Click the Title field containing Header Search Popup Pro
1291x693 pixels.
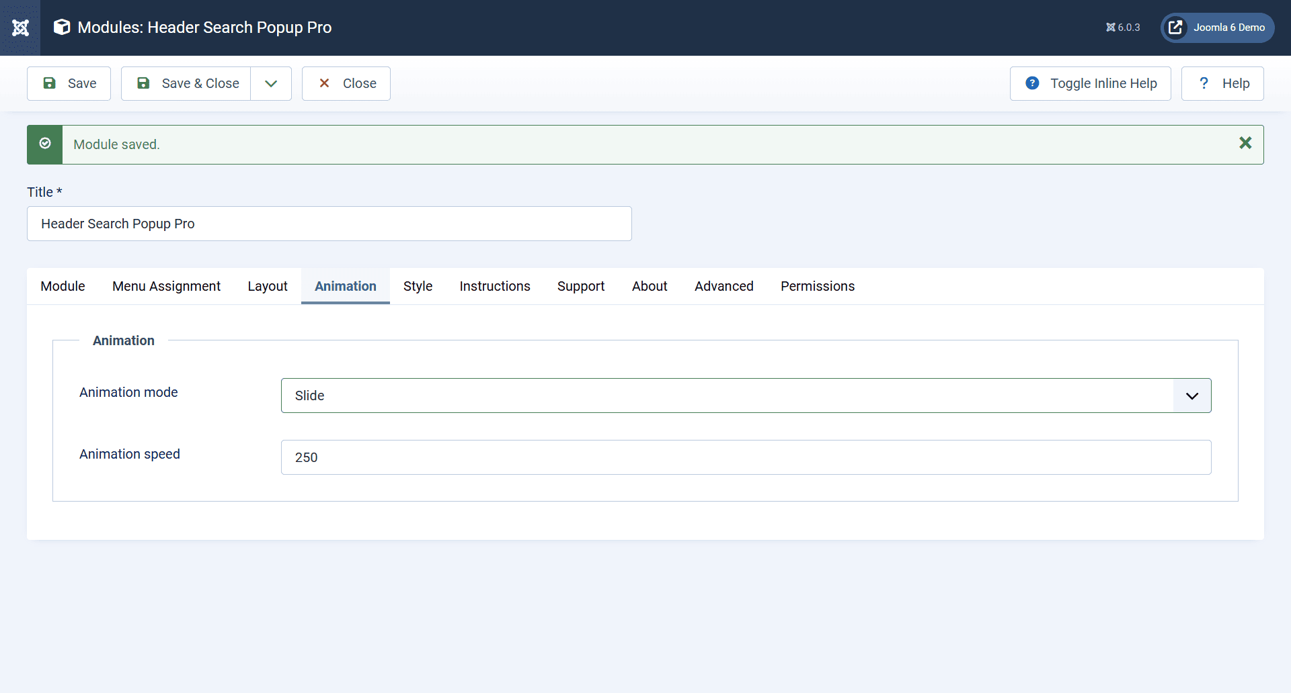point(329,224)
